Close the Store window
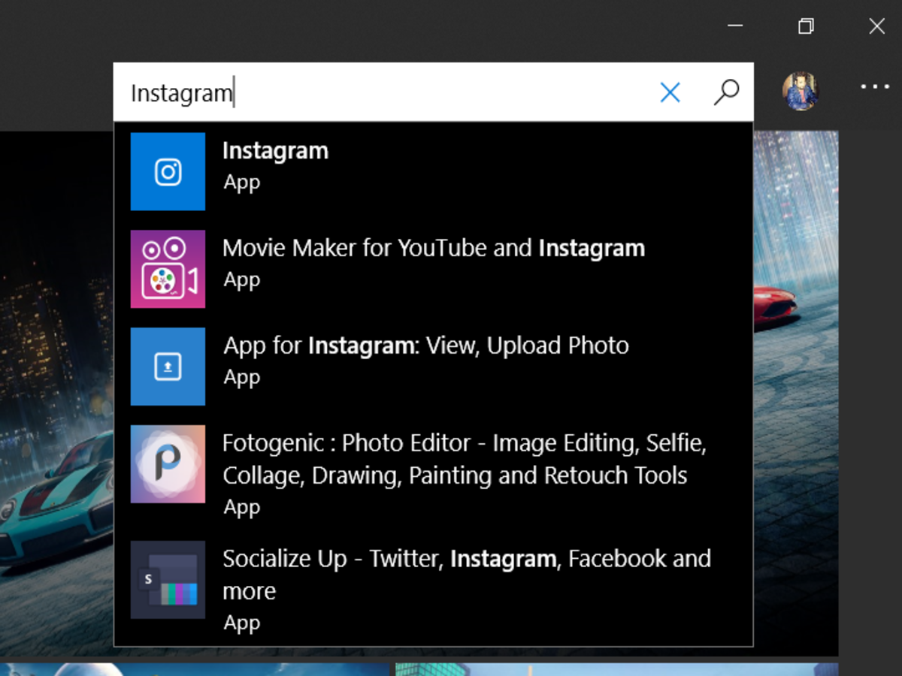 pyautogui.click(x=876, y=26)
